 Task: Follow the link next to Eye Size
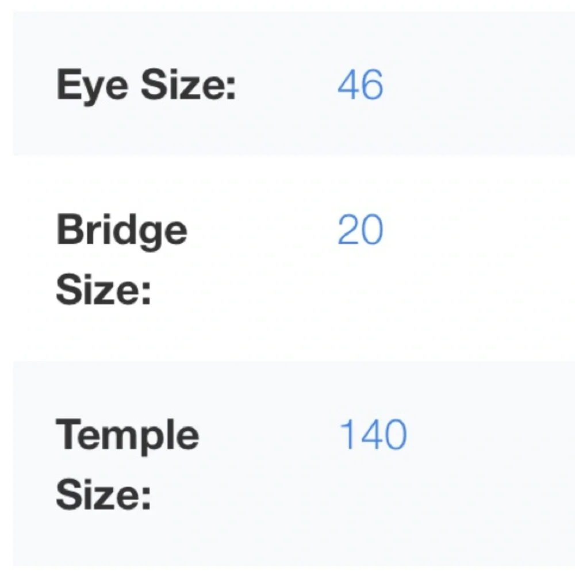click(x=361, y=85)
